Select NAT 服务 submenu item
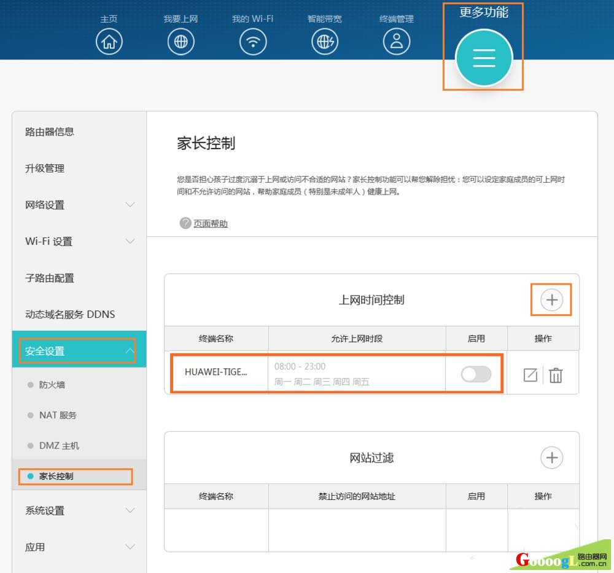Viewport: 614px width, 573px height. (x=58, y=415)
